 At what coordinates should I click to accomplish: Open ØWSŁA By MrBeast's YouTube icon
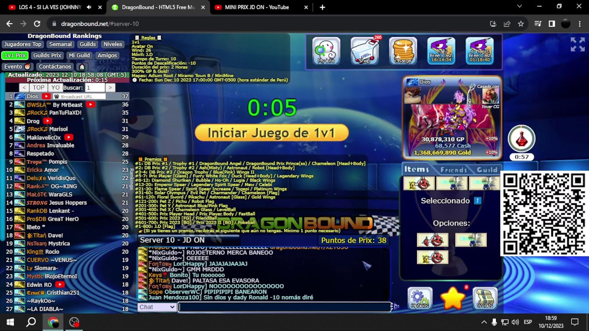[x=91, y=105]
